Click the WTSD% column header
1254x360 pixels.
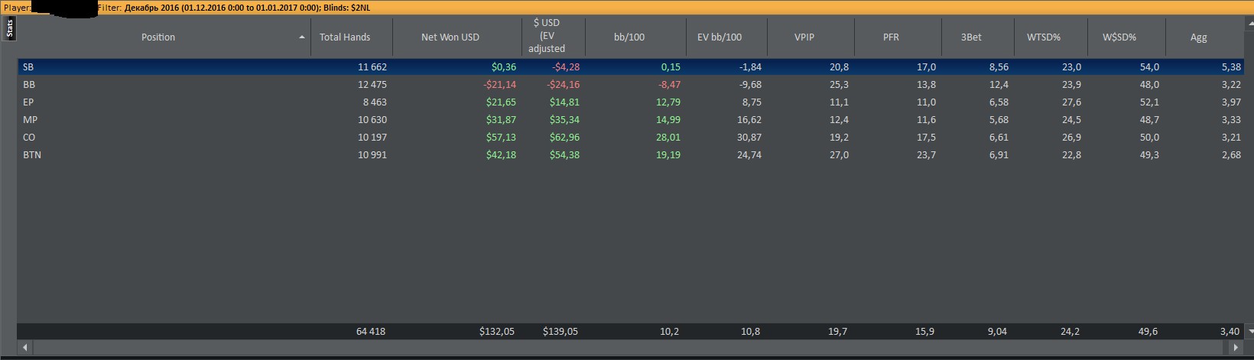1044,37
